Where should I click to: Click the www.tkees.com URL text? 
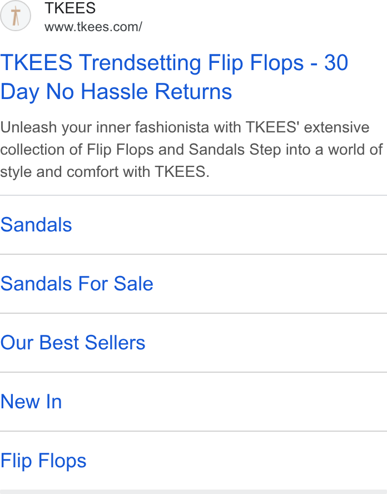point(93,27)
